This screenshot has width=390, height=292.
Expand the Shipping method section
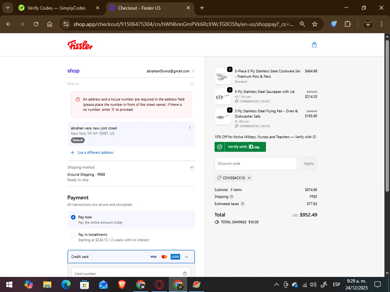coord(192,167)
